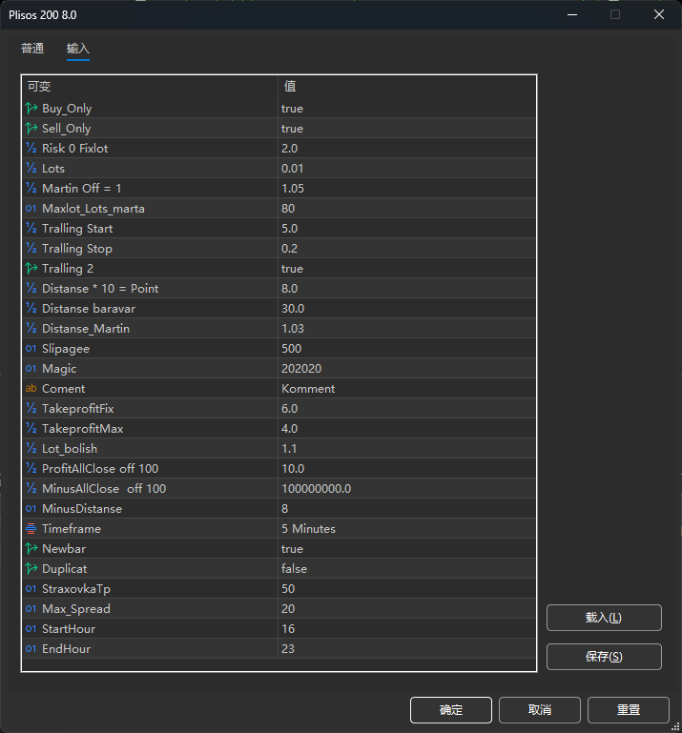This screenshot has width=682, height=733.
Task: Click the string 'ab' icon beside Coment
Action: point(31,389)
